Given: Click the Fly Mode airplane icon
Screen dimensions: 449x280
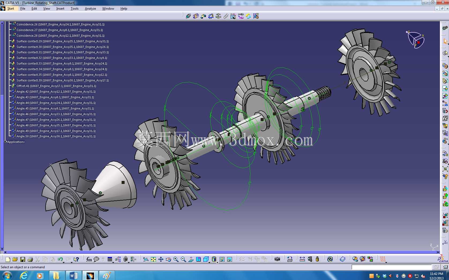Looking at the screenshot, I should tap(146, 259).
